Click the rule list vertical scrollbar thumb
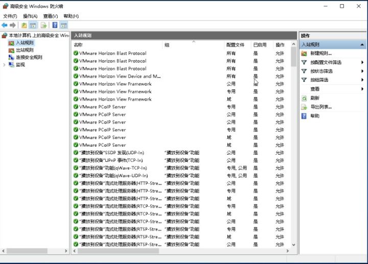The width and height of the screenshot is (368, 264). click(293, 57)
